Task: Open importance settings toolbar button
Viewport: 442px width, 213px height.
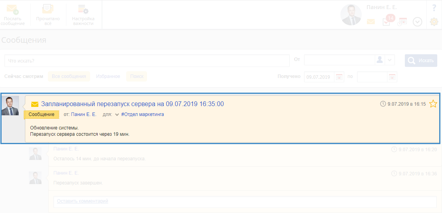Action: [83, 15]
